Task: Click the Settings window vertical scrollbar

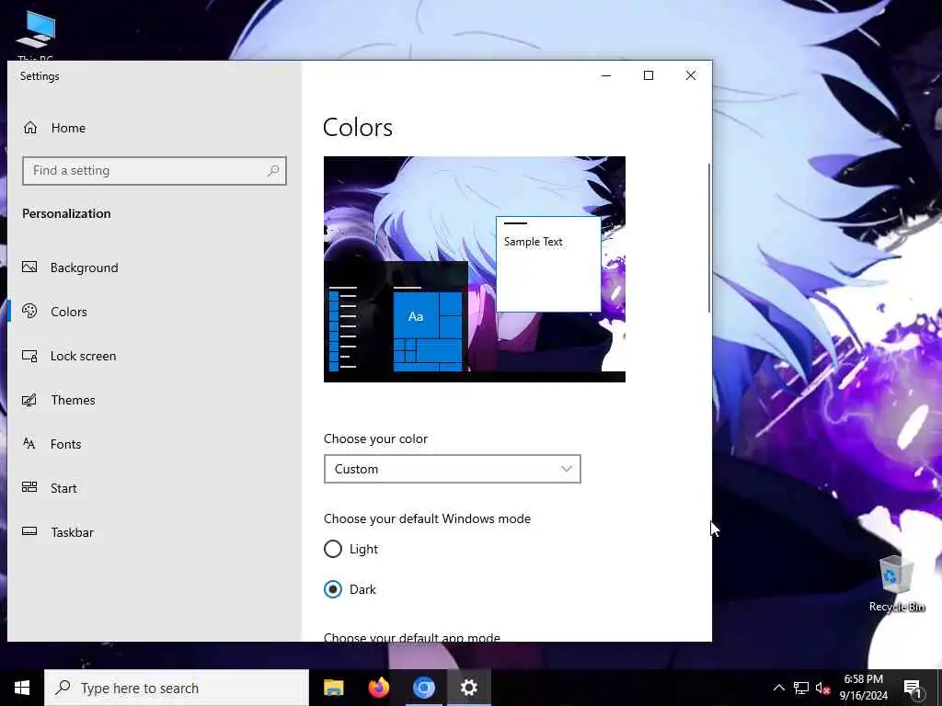Action: (709, 237)
